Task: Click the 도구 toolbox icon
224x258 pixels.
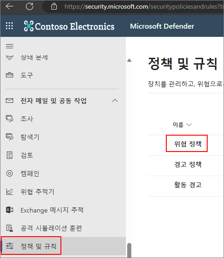Action: pyautogui.click(x=10, y=75)
